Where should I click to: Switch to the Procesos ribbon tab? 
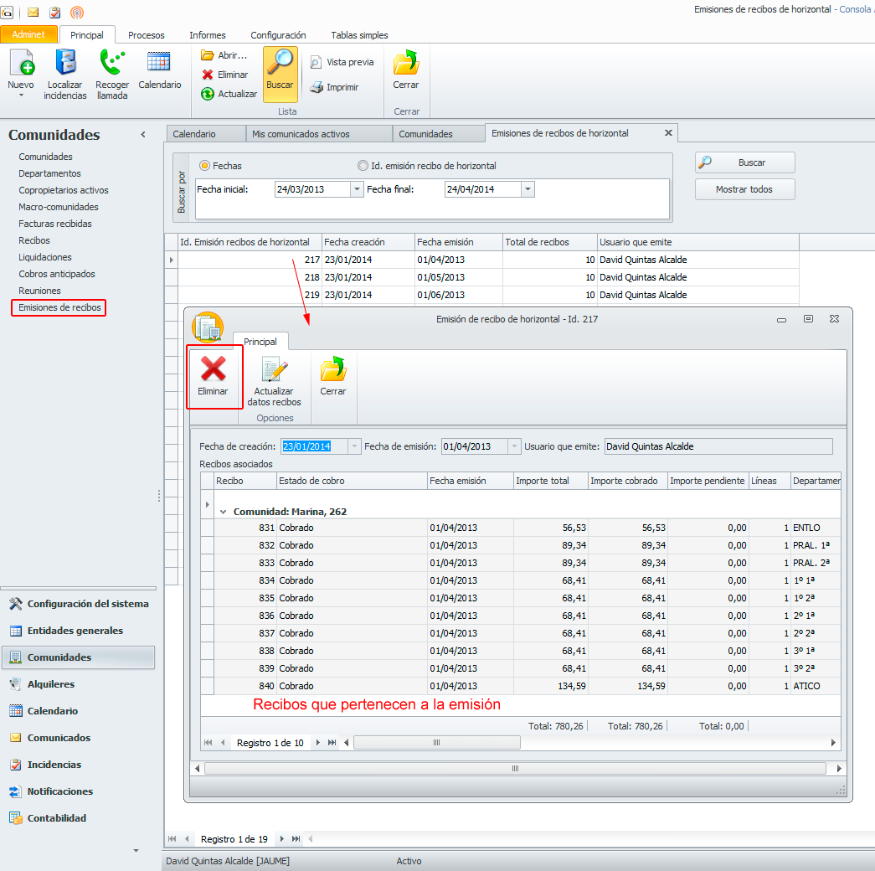[x=146, y=35]
